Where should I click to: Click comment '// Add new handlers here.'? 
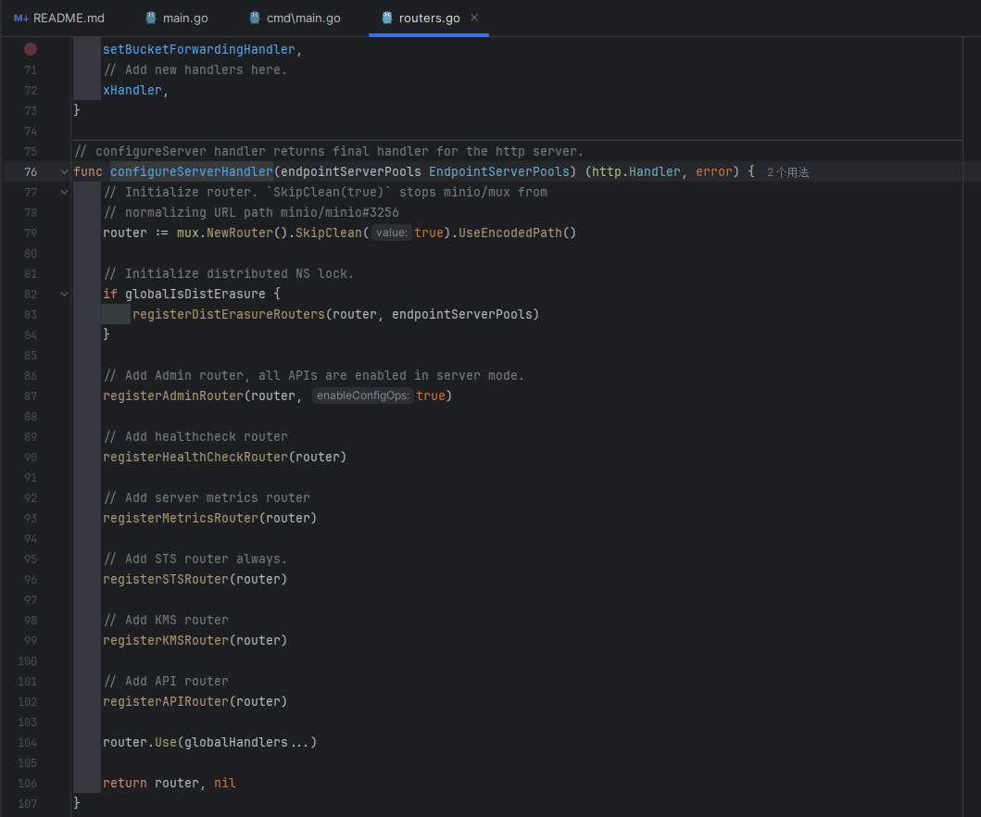[x=195, y=70]
